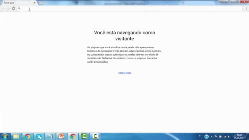This screenshot has width=249, height=140.
Task: Click the power/battery tray icon
Action: pos(221,136)
